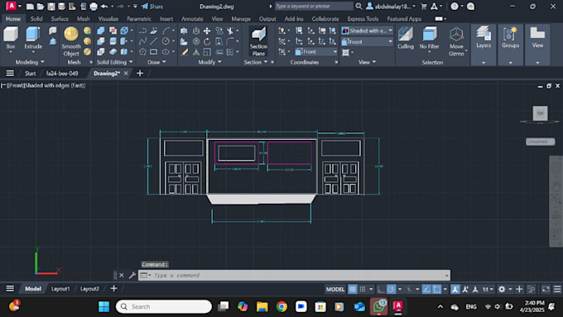Open the Shaded with edges visual style dropdown

tap(367, 31)
